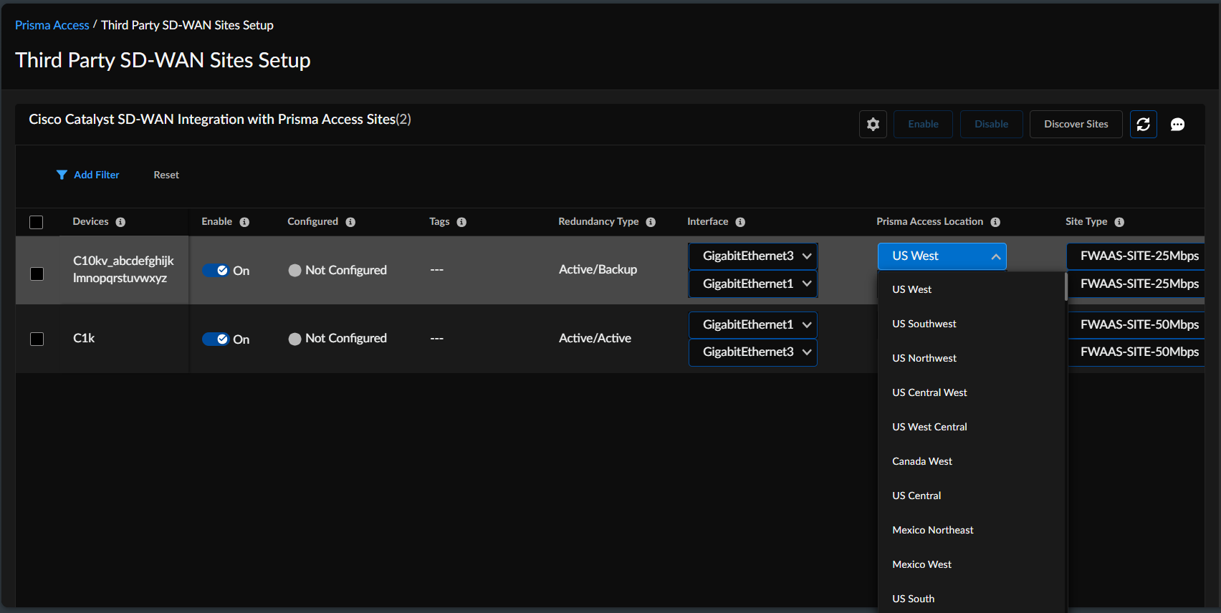Click the refresh sites icon

1143,125
